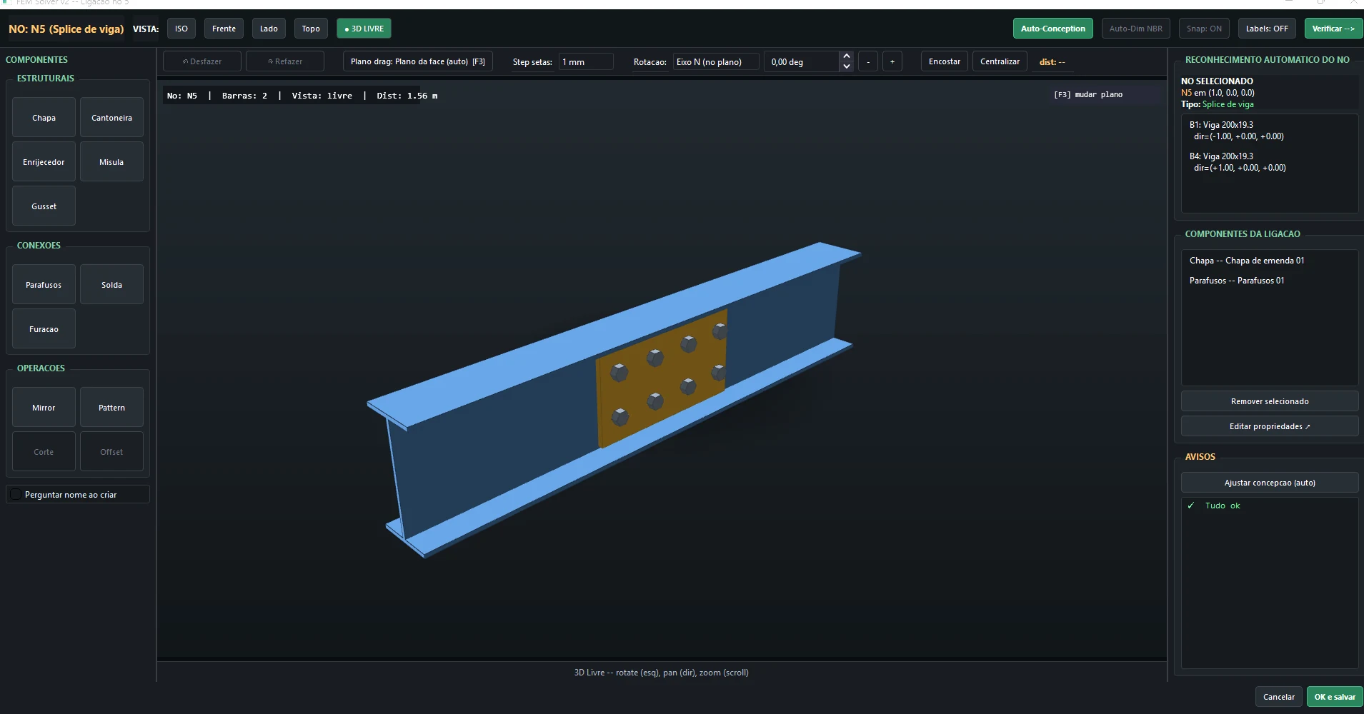This screenshot has height=714, width=1364.
Task: Click Auto-Dim NBR button
Action: [1135, 29]
